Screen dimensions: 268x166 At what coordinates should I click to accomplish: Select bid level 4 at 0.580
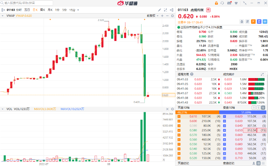click(198, 130)
